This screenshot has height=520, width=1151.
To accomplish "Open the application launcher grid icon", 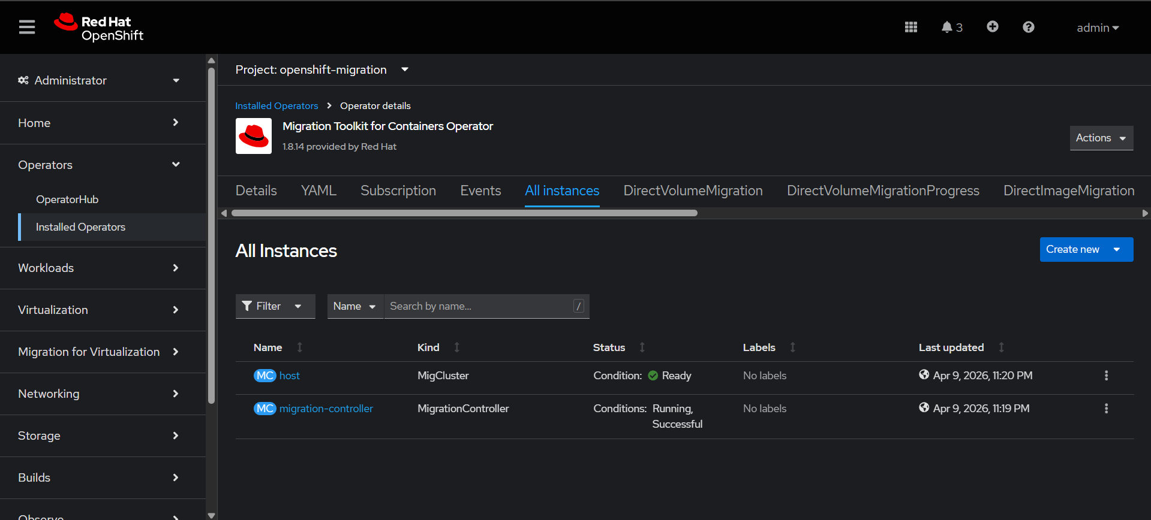I will tap(910, 27).
